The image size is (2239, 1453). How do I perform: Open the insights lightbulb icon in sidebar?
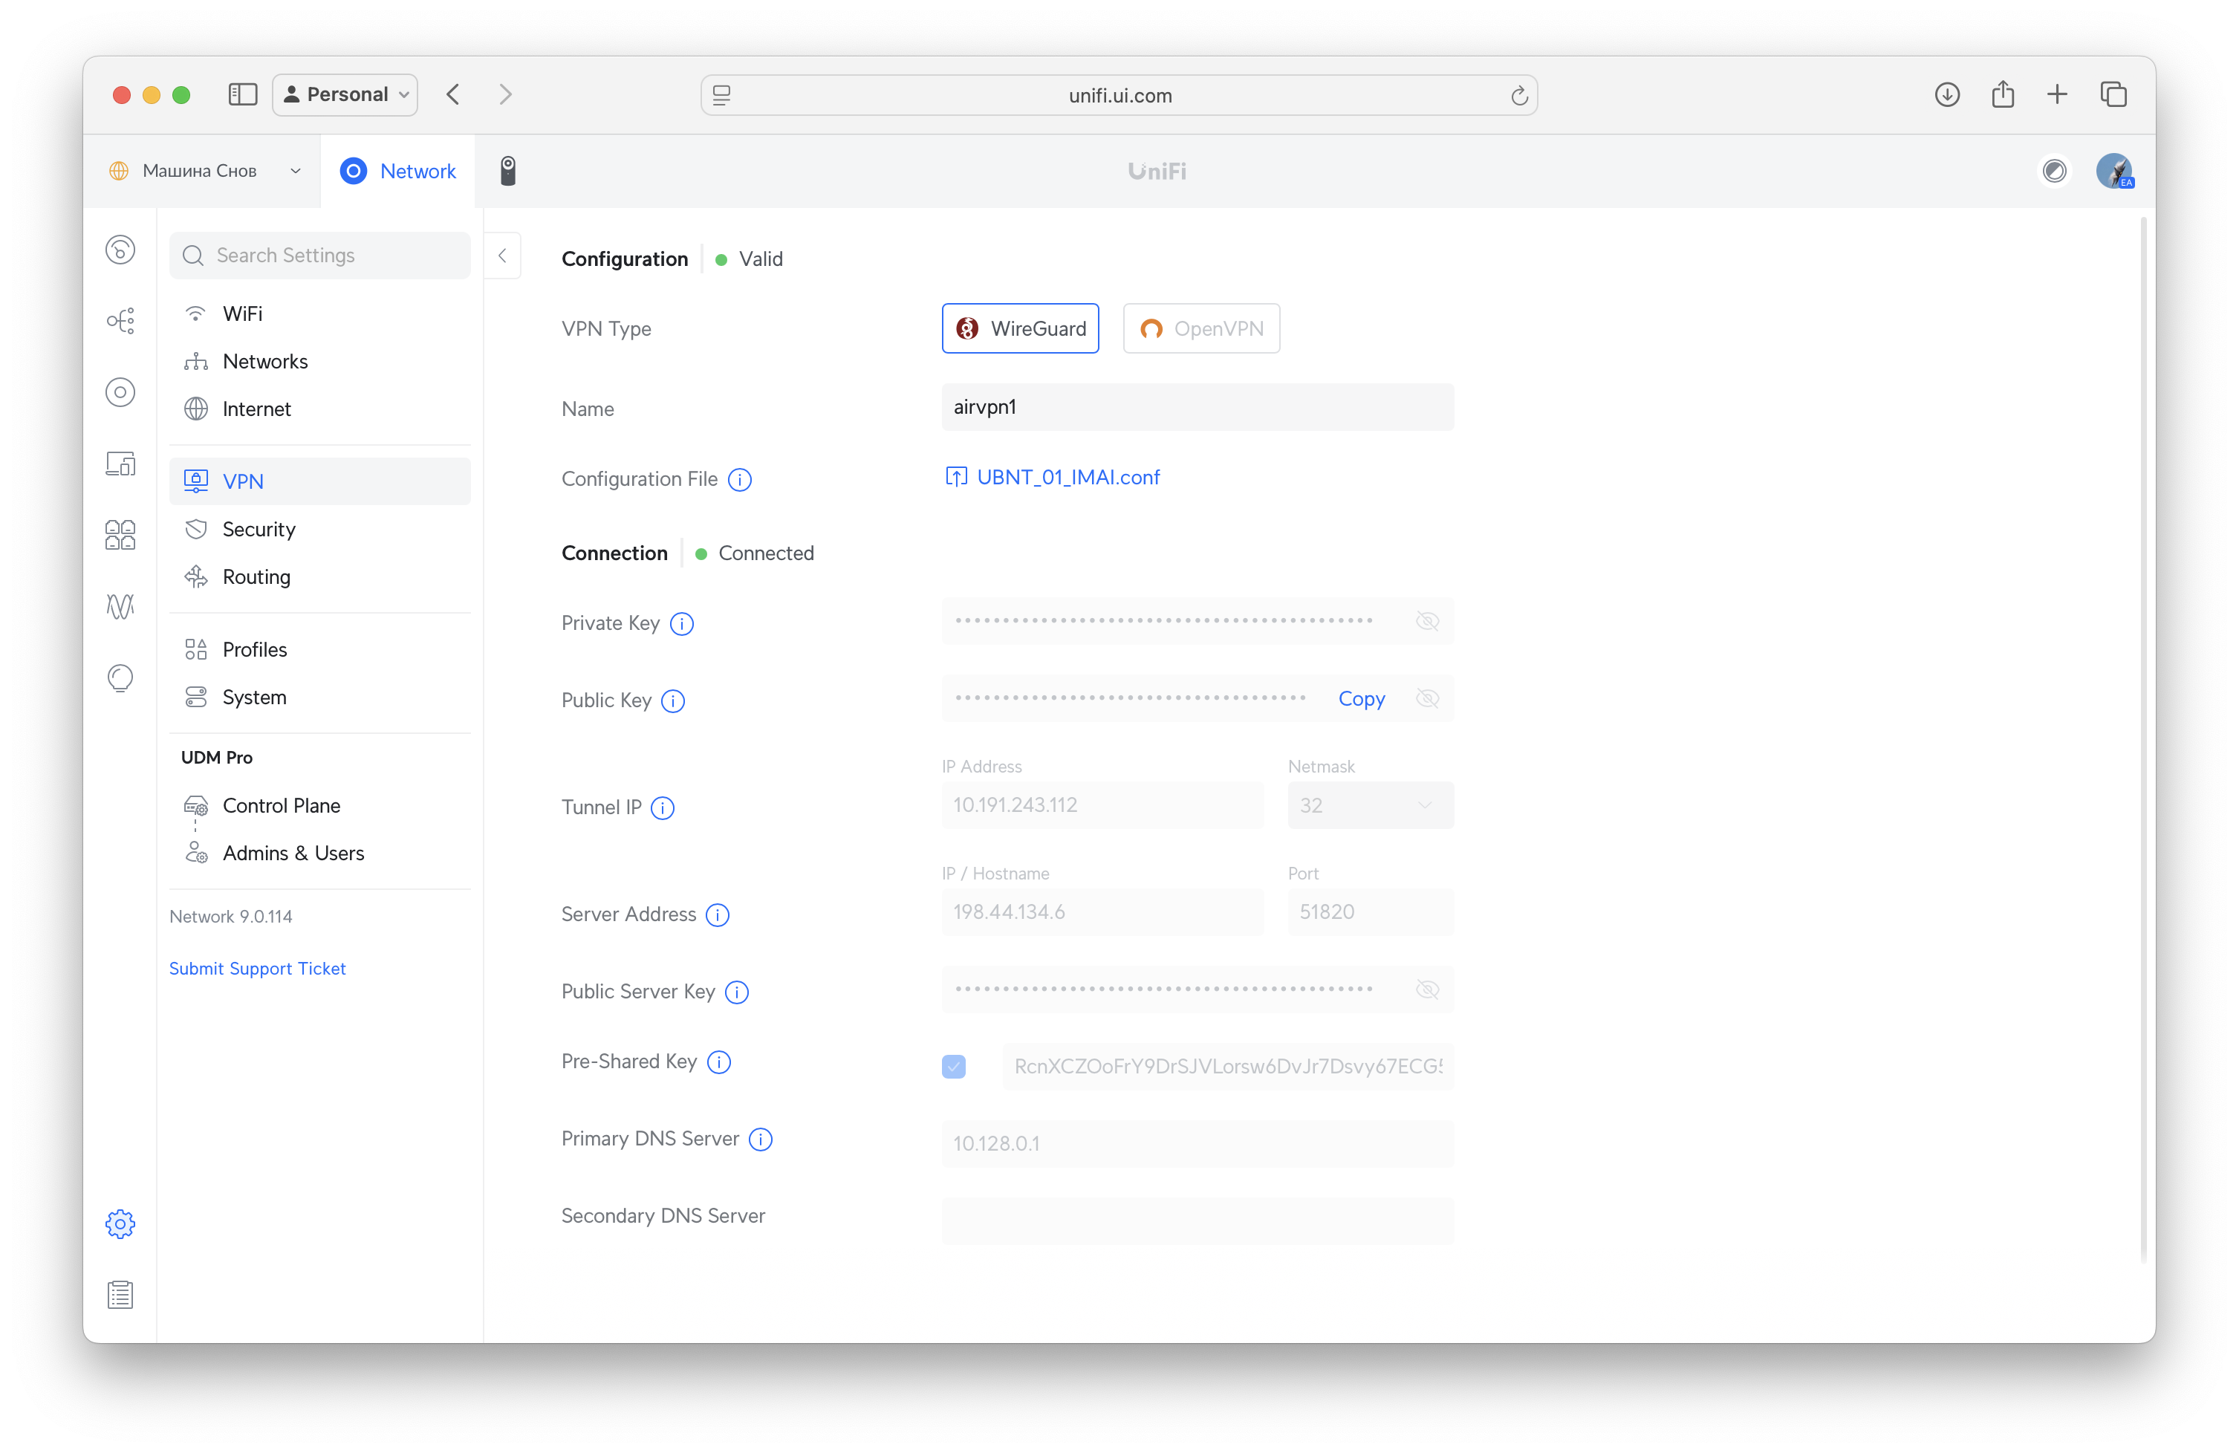120,678
